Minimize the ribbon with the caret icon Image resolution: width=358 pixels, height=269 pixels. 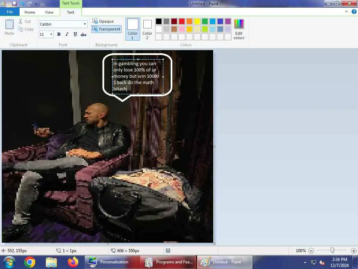(346, 12)
